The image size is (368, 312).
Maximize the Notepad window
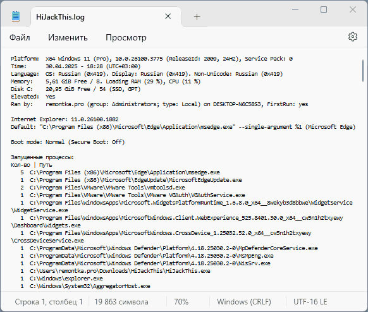324,10
